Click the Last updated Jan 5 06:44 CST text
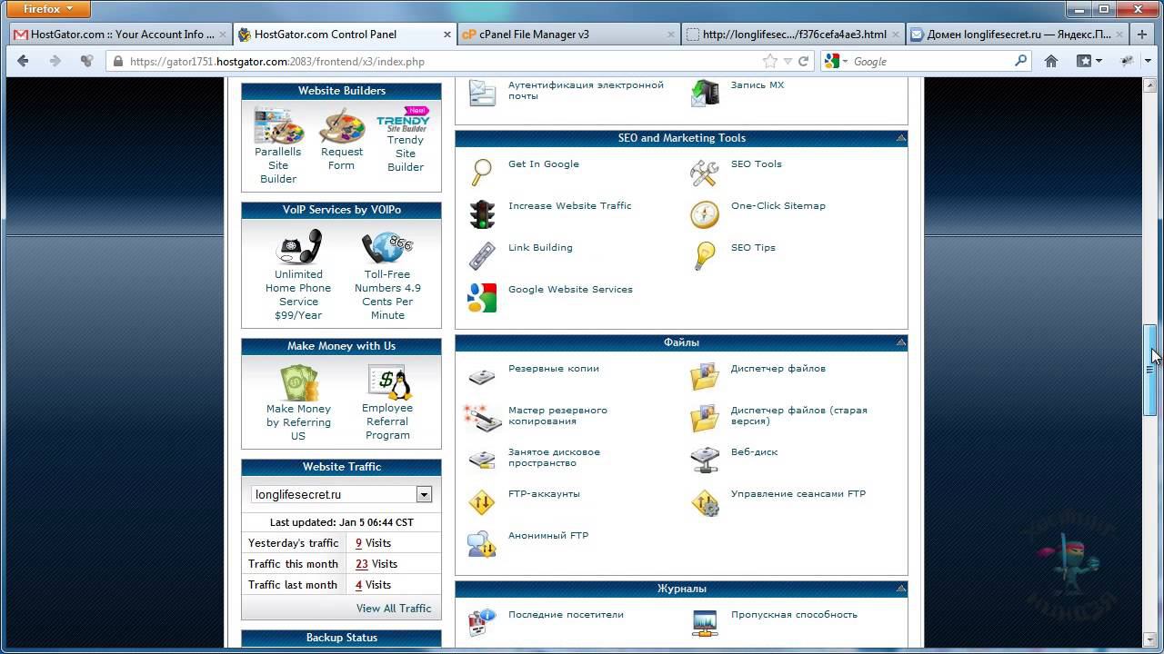The image size is (1164, 654). 342,522
